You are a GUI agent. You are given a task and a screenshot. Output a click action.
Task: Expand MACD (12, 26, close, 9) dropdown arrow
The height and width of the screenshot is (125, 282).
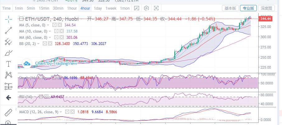[x=61, y=112]
